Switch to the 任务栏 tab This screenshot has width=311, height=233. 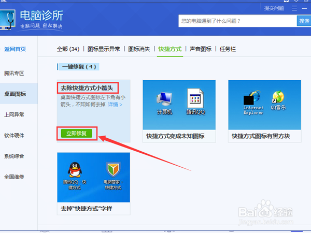pos(228,49)
